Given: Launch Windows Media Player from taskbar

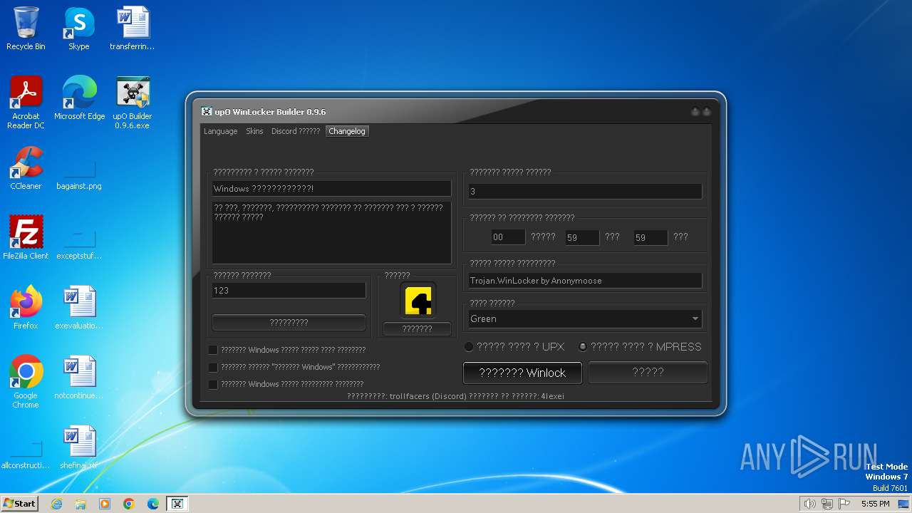Looking at the screenshot, I should pyautogui.click(x=105, y=504).
